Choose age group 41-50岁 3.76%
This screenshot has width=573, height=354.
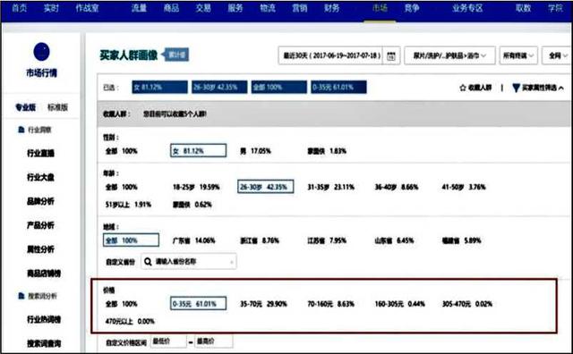pos(464,187)
